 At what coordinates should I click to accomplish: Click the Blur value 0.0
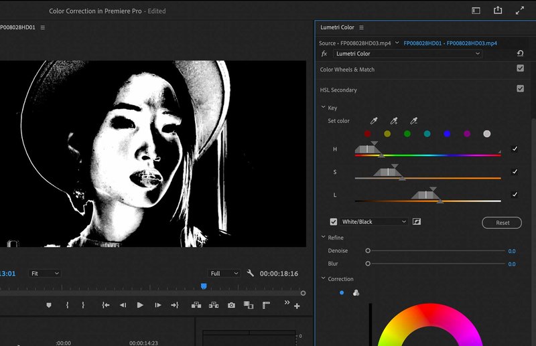pos(512,264)
